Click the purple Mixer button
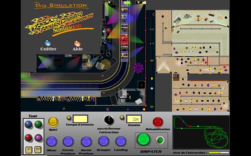251x156 pixels. (51, 142)
